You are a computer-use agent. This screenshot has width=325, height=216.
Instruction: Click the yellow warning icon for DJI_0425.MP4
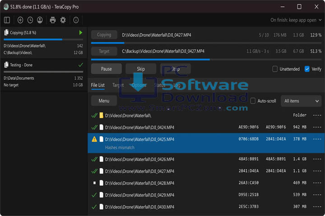[94, 139]
